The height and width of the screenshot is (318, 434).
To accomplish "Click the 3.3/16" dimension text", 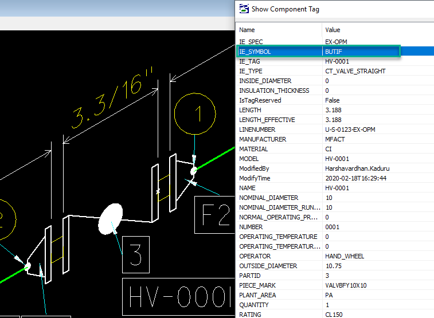I will click(112, 98).
